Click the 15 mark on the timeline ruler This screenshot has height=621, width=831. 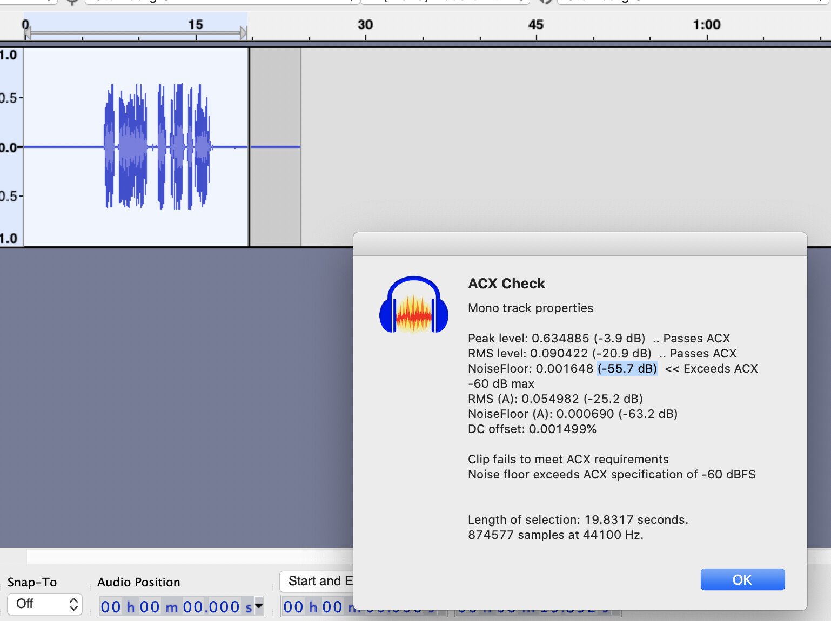(196, 25)
